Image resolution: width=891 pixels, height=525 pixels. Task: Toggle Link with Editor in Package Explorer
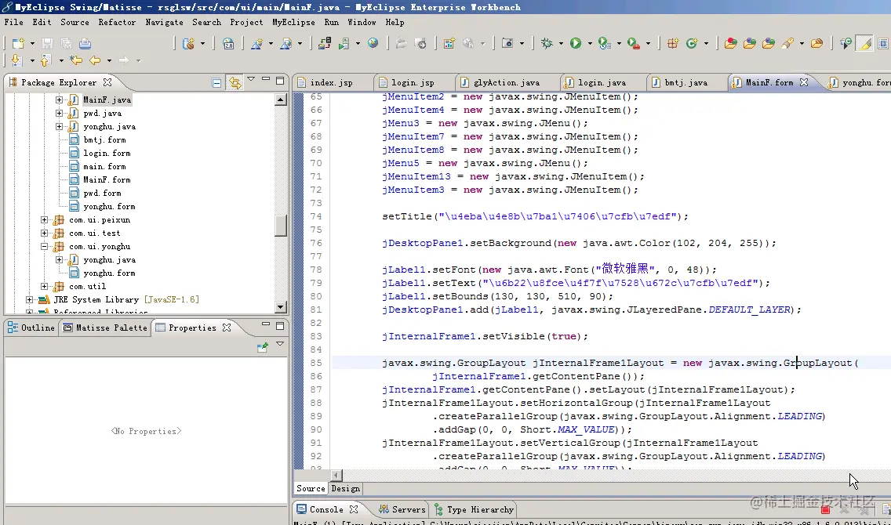[234, 82]
